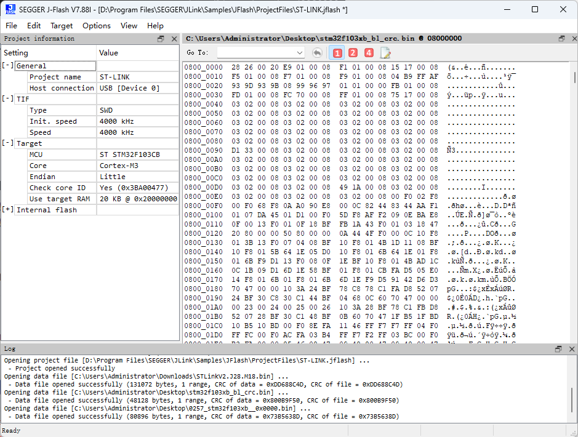
Task: Switch hex view to 4-byte units
Action: pyautogui.click(x=369, y=53)
